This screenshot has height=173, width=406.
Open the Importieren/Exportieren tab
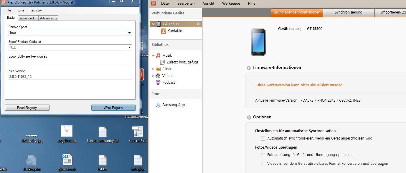pos(390,13)
